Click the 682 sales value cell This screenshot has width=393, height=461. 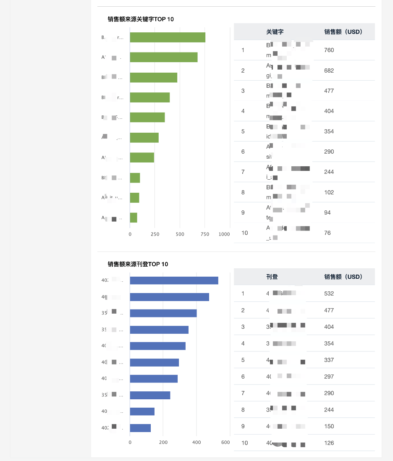[x=329, y=71]
